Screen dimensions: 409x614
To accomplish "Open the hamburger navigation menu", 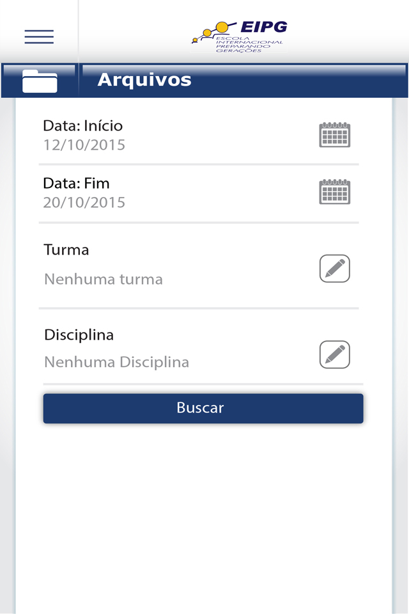I will [39, 36].
